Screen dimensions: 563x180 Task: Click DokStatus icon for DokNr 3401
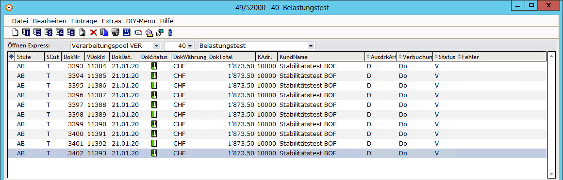tap(154, 143)
